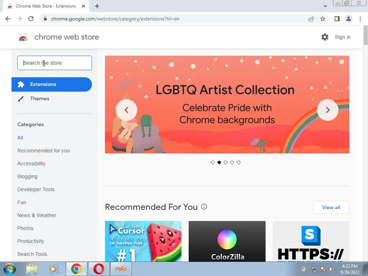Click the Chrome Web Store logo
The image size is (368, 276).
tap(23, 37)
